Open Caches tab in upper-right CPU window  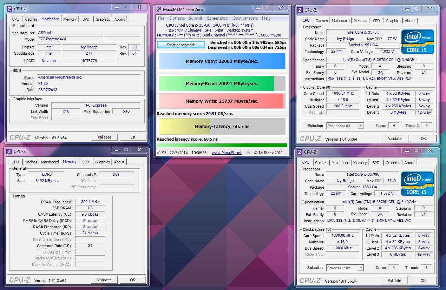click(322, 21)
